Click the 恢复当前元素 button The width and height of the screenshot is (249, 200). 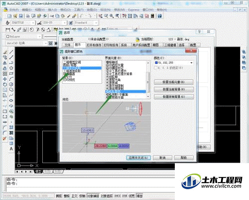(173, 82)
